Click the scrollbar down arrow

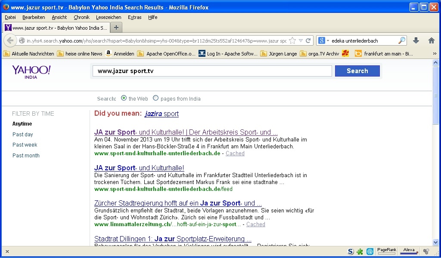pyautogui.click(x=436, y=242)
